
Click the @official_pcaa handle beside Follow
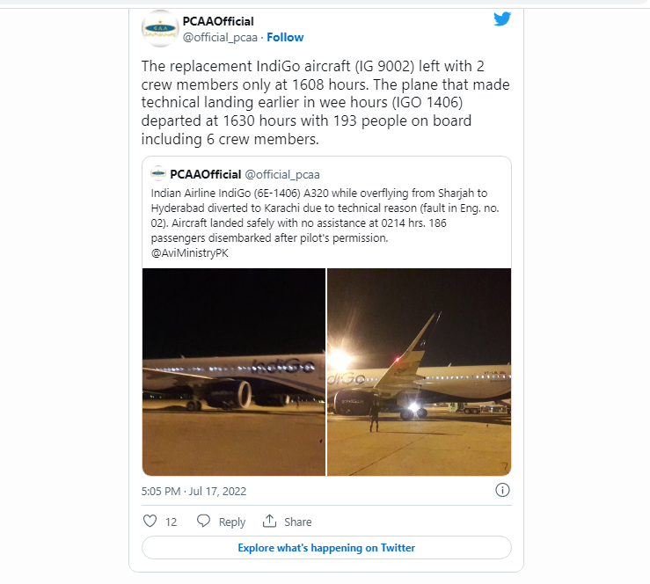220,37
